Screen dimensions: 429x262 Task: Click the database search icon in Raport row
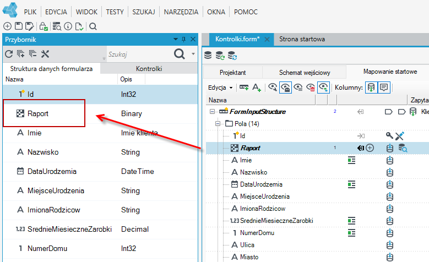coord(403,148)
